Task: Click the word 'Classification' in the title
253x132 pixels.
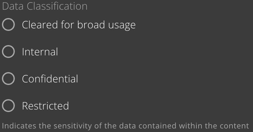Action: (x=57, y=6)
